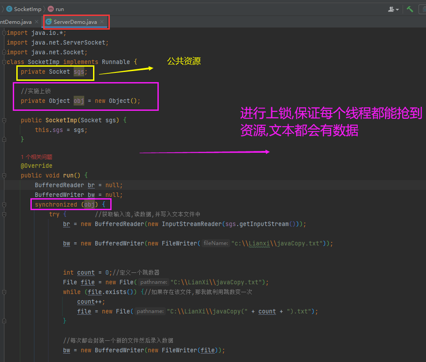This screenshot has height=362, width=426.
Task: Click the '//实施上锁' comment
Action: click(36, 91)
